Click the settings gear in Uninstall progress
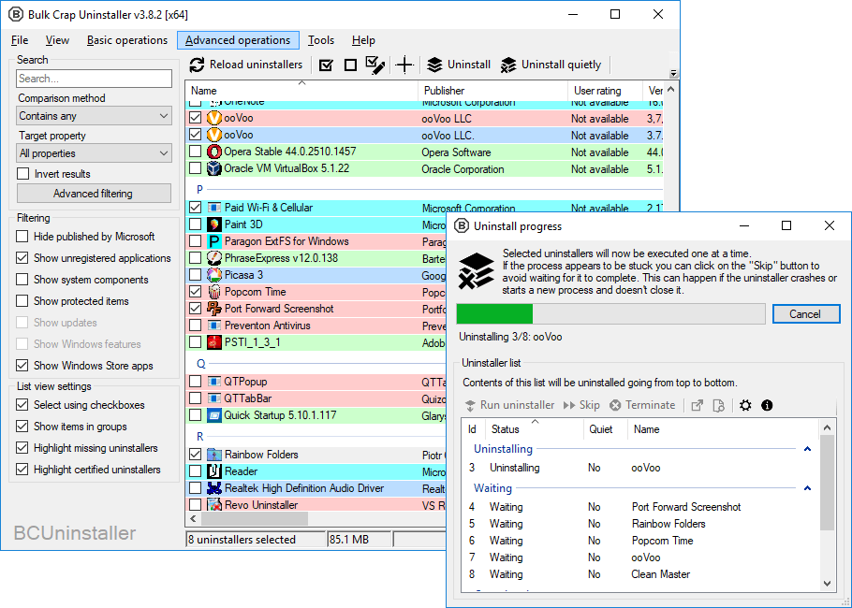The image size is (852, 608). pos(745,406)
